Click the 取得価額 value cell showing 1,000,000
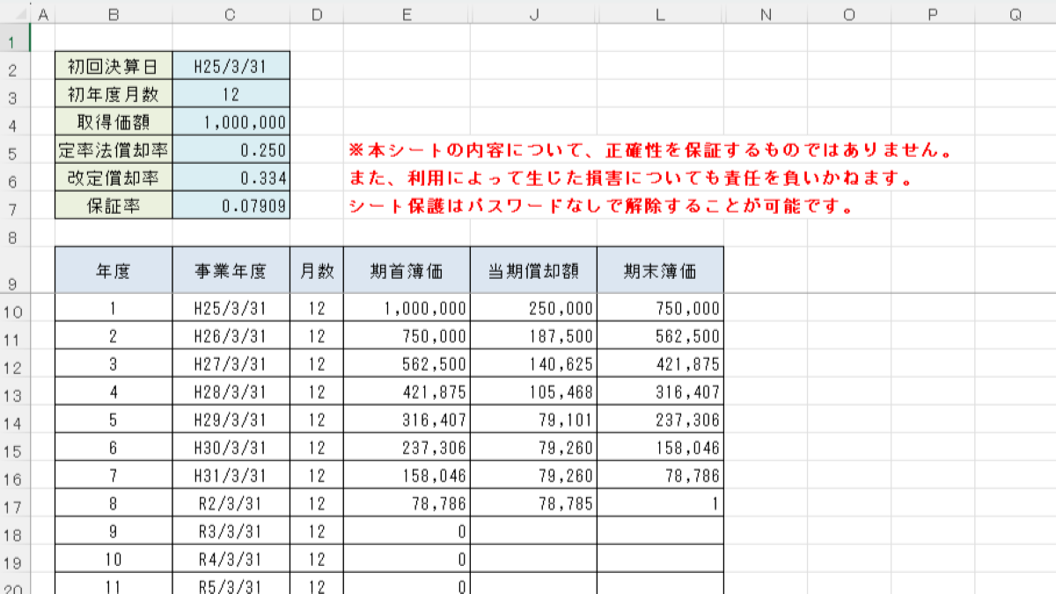 pyautogui.click(x=231, y=121)
